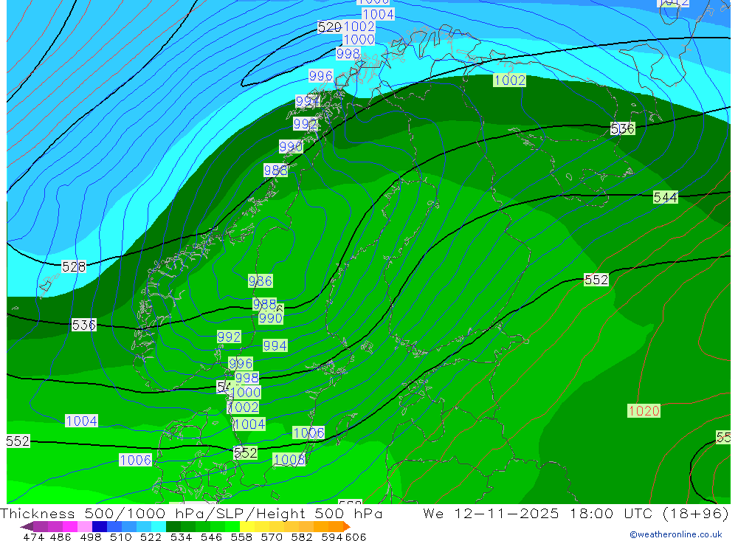Click the forecast time 'We 12-11-2025 18:00 UTC (18+96)'

click(x=576, y=513)
